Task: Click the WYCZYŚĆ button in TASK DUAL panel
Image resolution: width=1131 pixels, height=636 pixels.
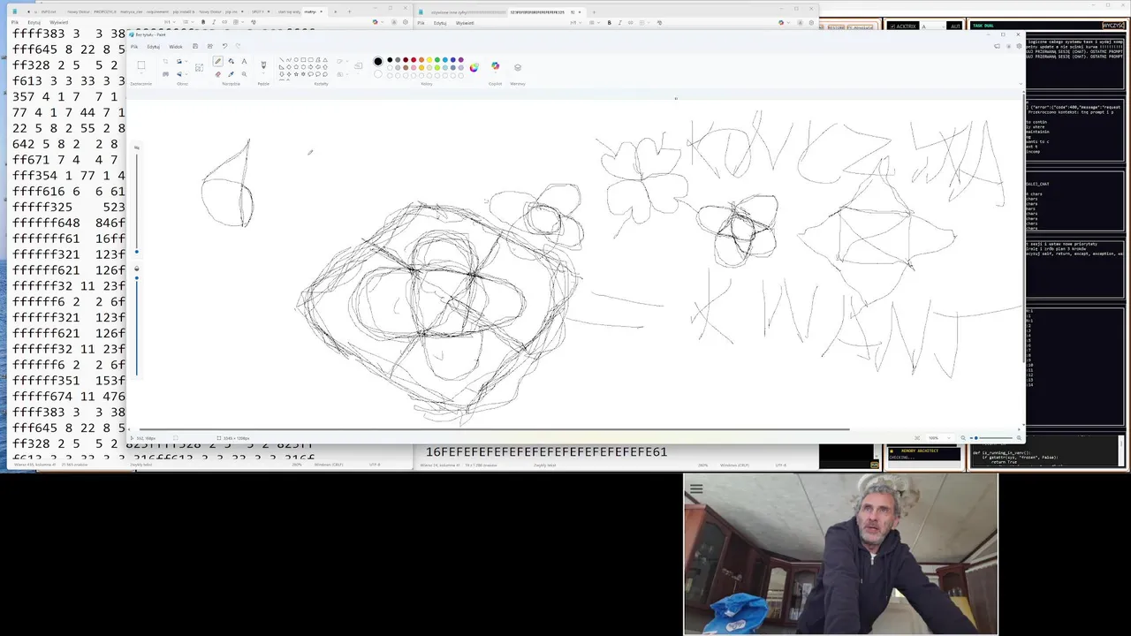Action: (x=1113, y=25)
